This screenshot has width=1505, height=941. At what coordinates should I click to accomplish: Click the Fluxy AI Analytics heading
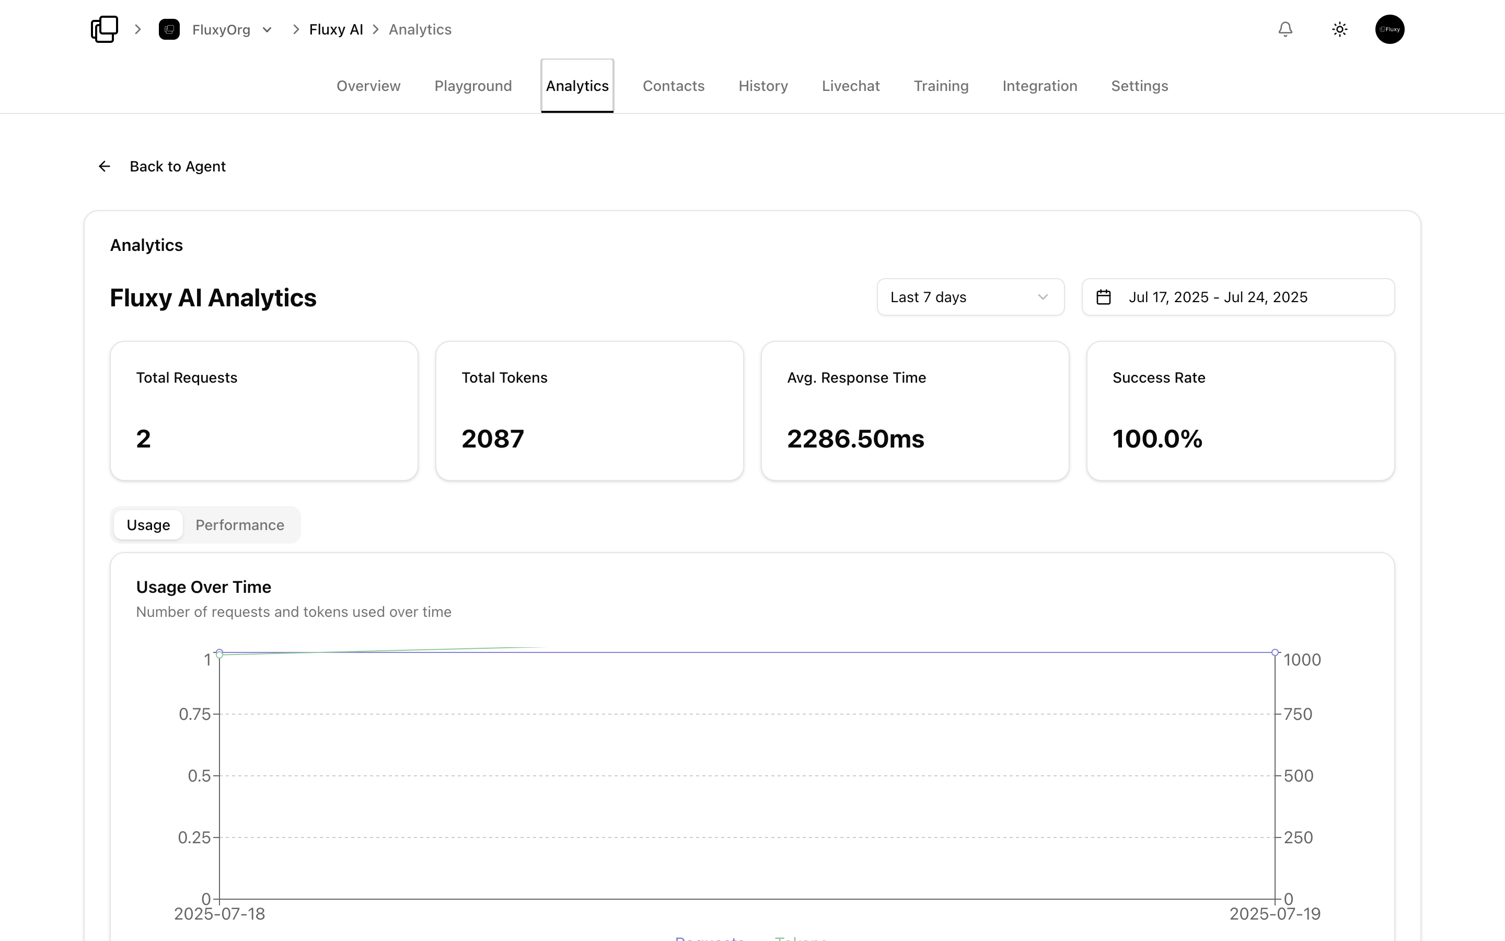pyautogui.click(x=213, y=297)
